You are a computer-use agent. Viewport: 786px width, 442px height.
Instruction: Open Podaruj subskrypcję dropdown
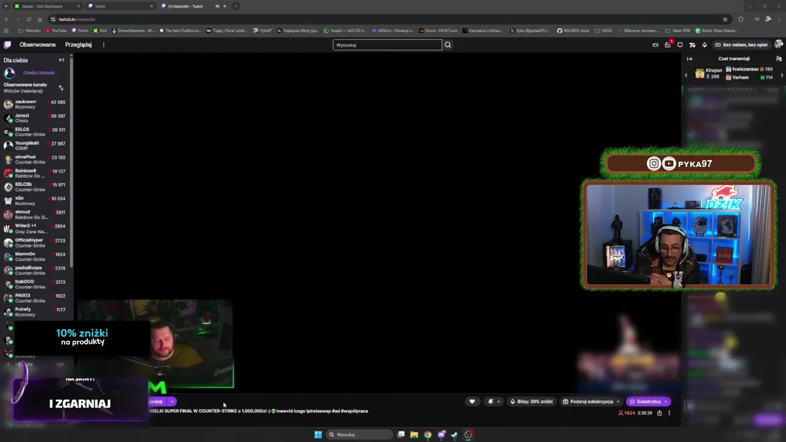[592, 401]
